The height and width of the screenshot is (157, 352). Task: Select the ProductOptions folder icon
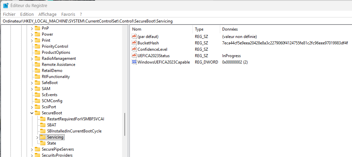pyautogui.click(x=37, y=52)
